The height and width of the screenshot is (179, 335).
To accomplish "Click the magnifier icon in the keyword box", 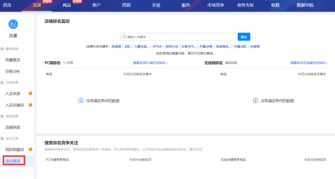I will pos(124,37).
